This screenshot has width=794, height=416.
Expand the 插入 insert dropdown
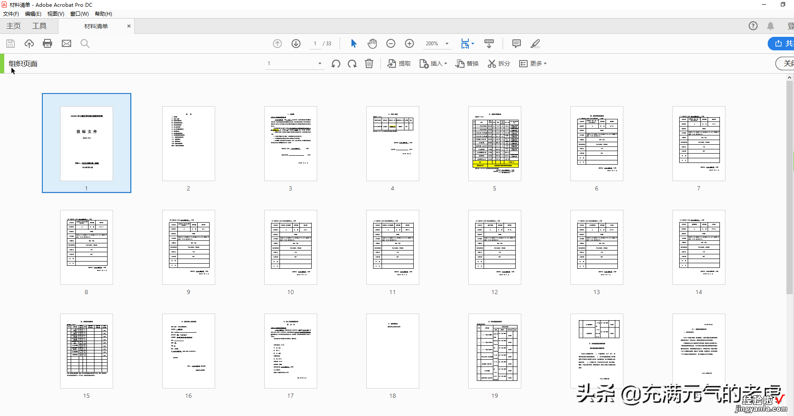pos(433,63)
